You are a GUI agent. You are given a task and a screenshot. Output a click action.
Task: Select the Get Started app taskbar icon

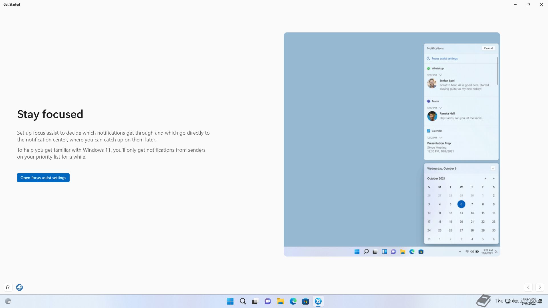318,301
